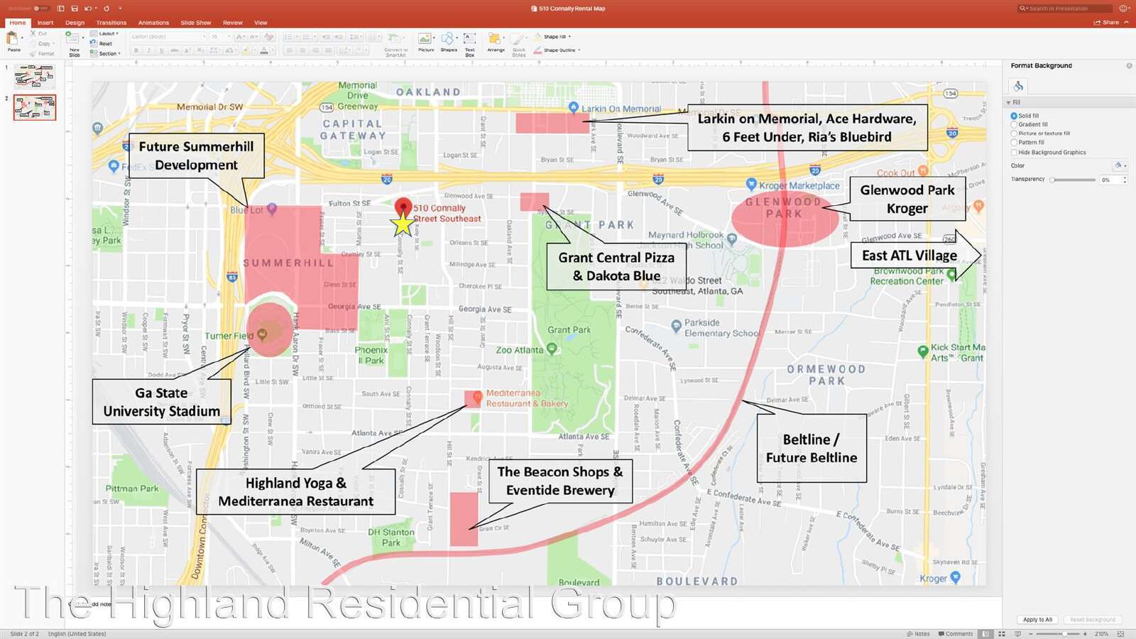Open the Transitions tab
Image resolution: width=1136 pixels, height=639 pixels.
111,23
